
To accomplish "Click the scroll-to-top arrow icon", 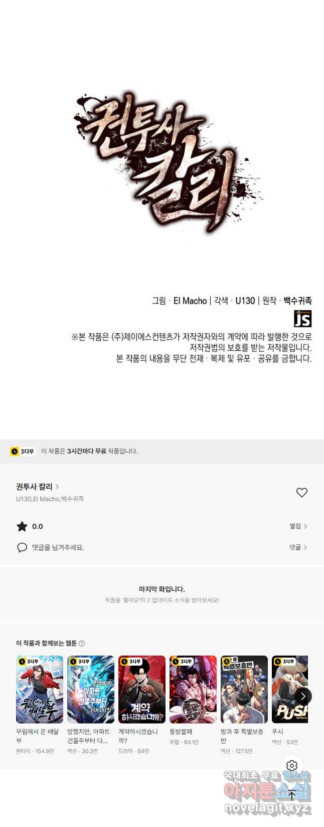I will pos(292,796).
